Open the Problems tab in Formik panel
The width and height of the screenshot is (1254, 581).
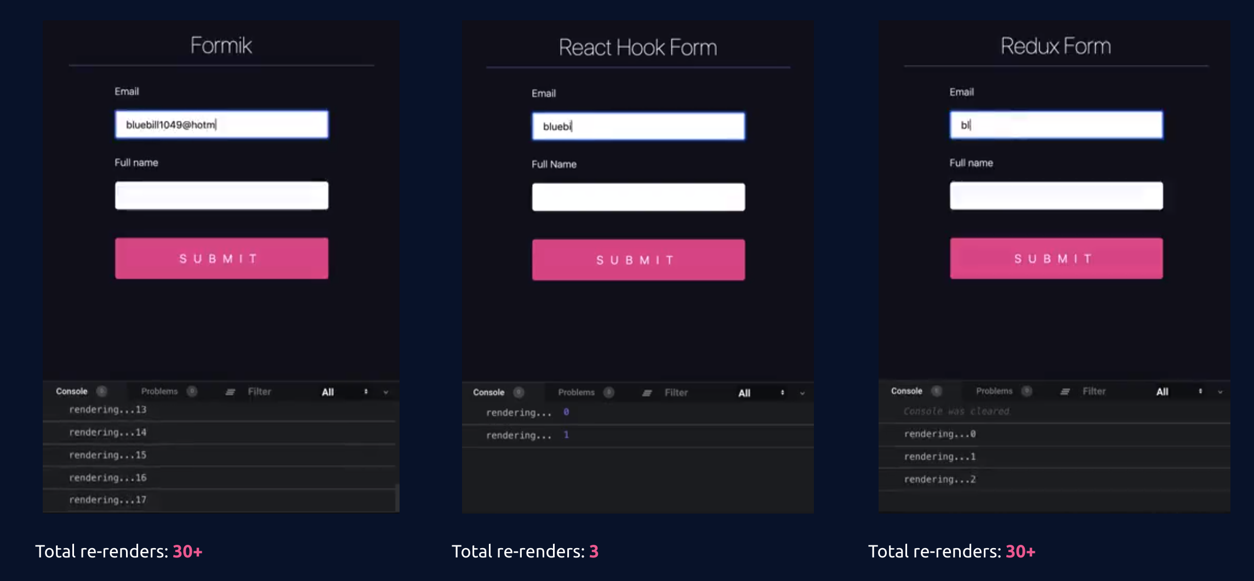pos(159,391)
